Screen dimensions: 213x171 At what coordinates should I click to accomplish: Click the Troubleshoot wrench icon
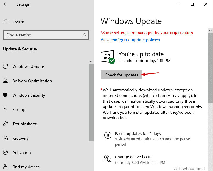[x=5, y=124]
